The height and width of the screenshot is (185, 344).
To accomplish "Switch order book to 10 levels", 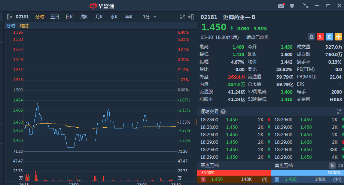I will (340, 166).
